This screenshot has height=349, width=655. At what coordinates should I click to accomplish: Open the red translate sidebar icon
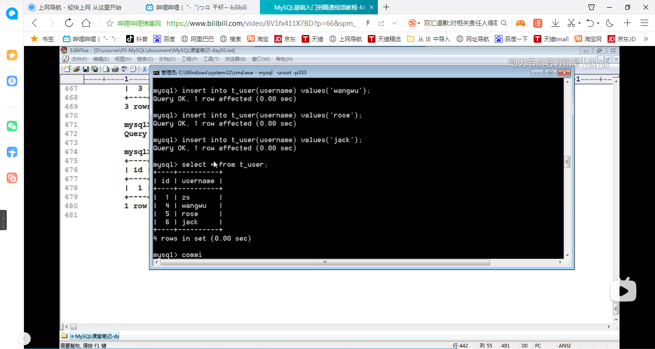[x=12, y=178]
